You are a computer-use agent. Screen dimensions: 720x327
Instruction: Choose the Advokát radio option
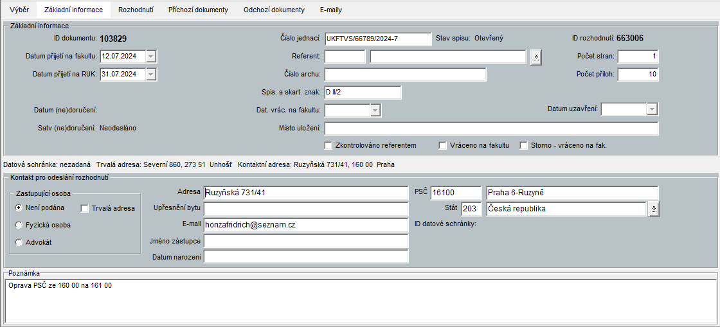(x=19, y=242)
